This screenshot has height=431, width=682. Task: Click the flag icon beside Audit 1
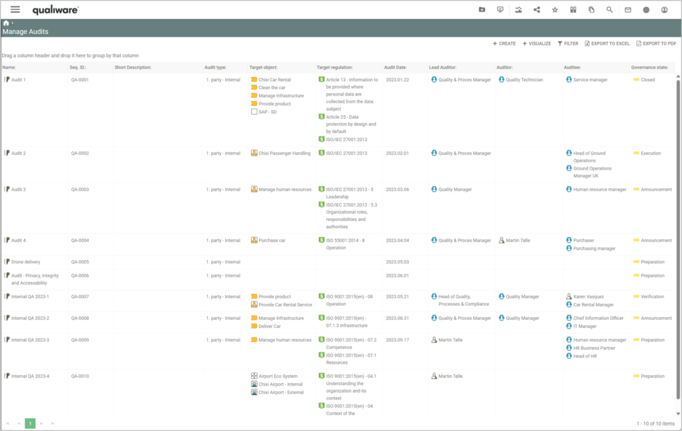pos(7,80)
